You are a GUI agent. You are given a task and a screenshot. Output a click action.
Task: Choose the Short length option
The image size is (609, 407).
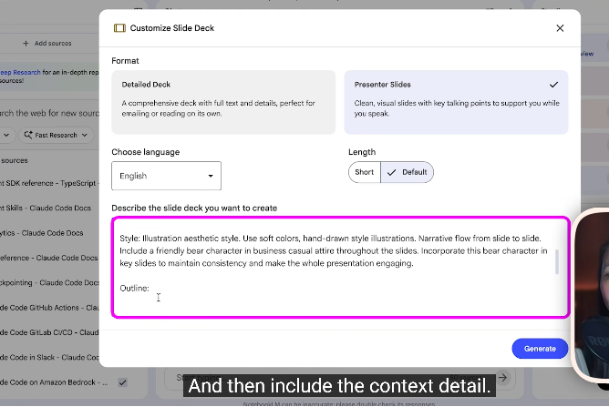pos(365,172)
